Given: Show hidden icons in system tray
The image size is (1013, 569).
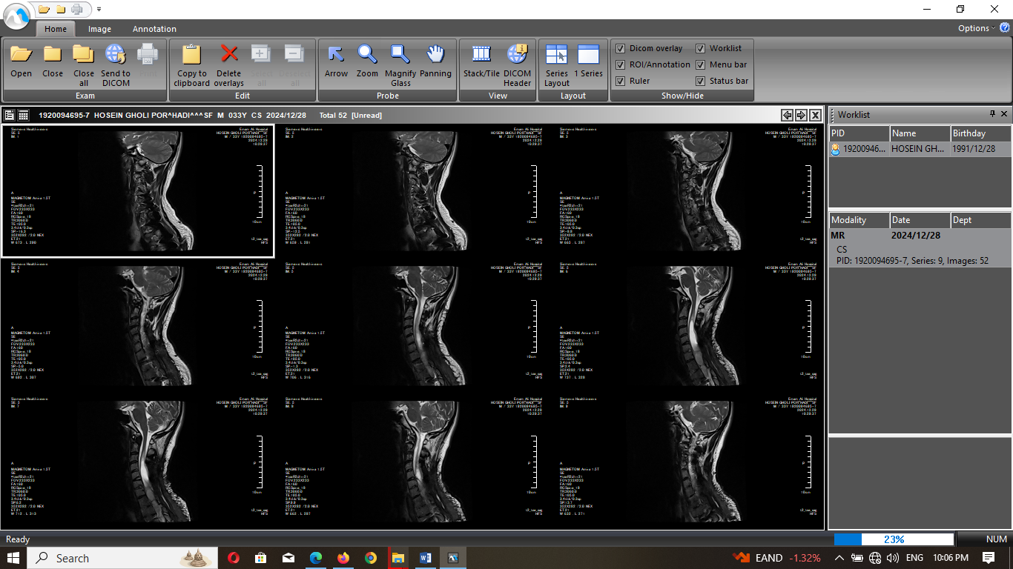Looking at the screenshot, I should [839, 558].
